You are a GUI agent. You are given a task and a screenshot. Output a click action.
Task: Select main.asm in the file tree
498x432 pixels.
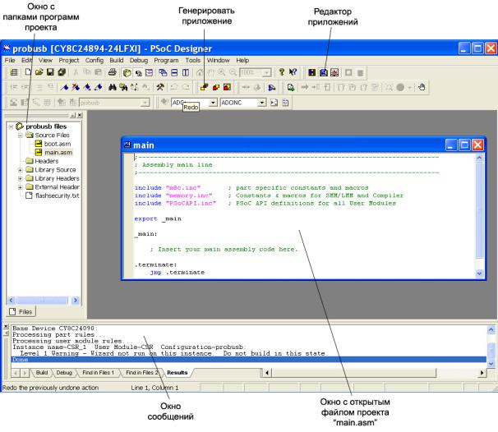[x=58, y=153]
